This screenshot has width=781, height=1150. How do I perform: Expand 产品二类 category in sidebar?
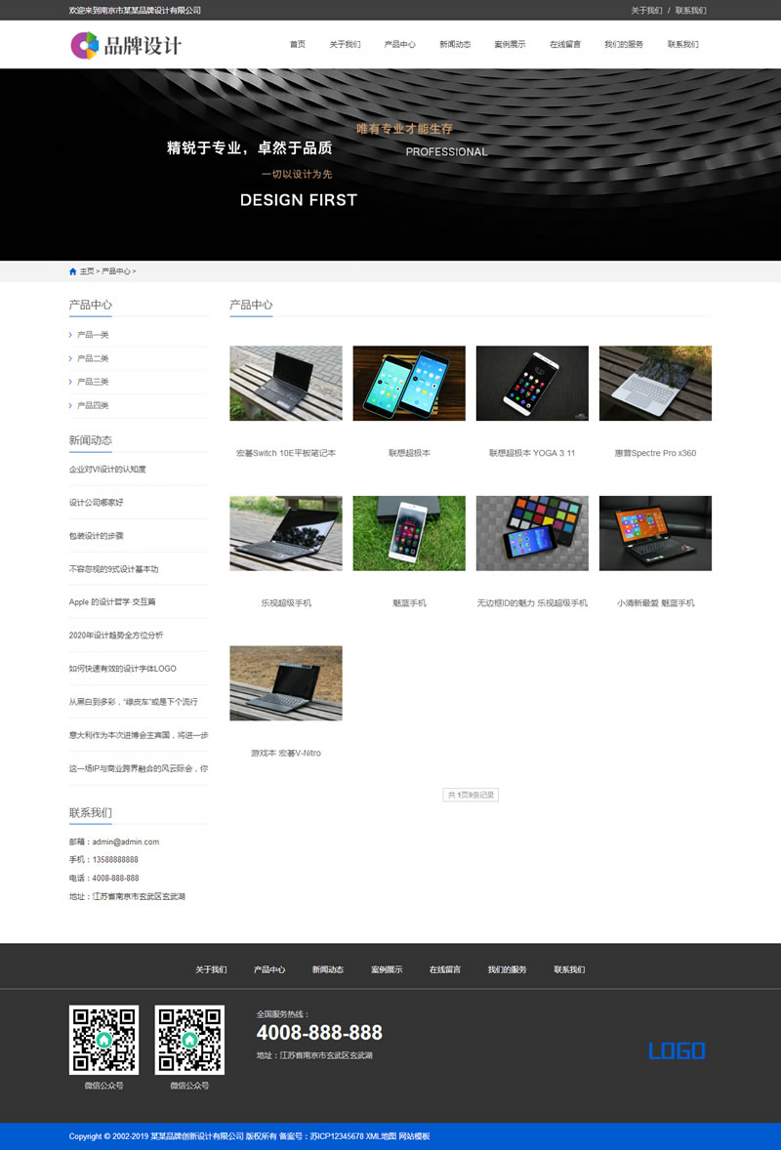pos(93,358)
